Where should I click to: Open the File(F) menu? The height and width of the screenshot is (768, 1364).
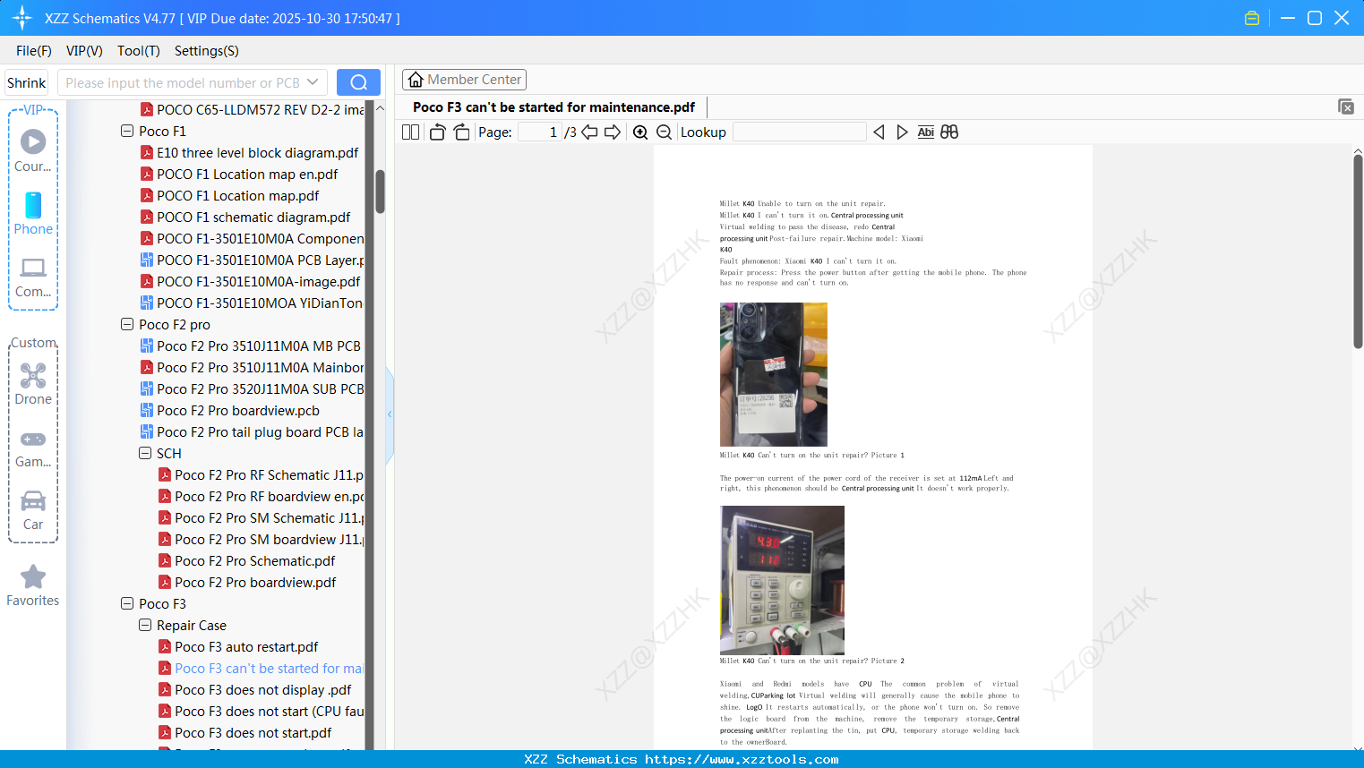[x=34, y=51]
